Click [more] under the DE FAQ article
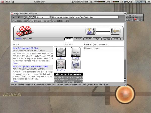The width and height of the screenshot is (151, 113). [16, 63]
